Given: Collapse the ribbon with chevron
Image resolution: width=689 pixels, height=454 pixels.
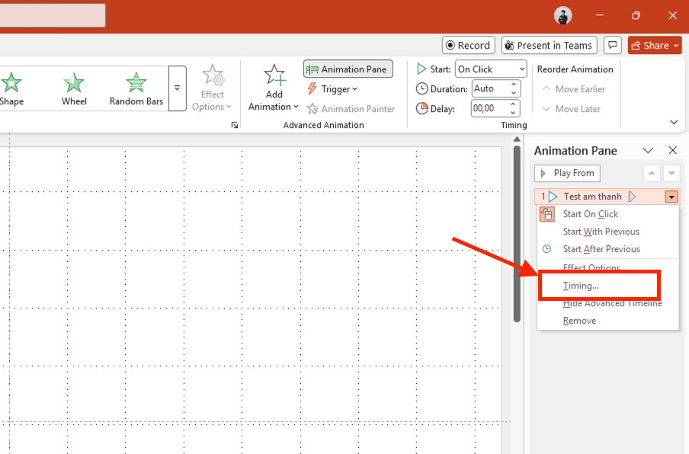Looking at the screenshot, I should tap(674, 123).
